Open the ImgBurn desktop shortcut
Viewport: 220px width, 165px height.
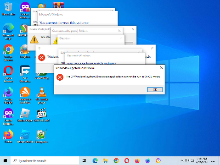point(25,51)
